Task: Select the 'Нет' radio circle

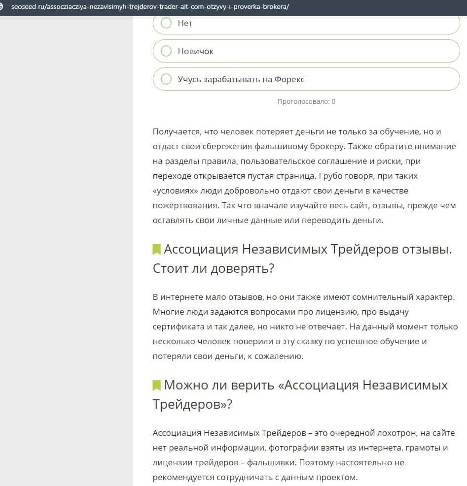Action: click(x=166, y=23)
